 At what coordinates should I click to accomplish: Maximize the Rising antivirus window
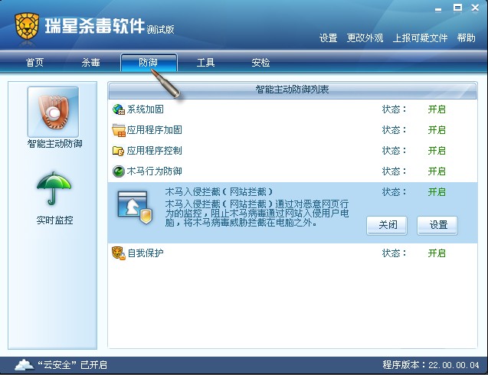(457, 8)
